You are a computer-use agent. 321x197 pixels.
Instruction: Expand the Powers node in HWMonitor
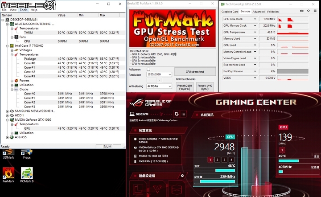[12, 81]
